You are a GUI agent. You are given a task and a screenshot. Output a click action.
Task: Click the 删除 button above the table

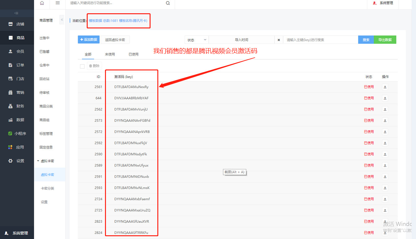(94, 66)
